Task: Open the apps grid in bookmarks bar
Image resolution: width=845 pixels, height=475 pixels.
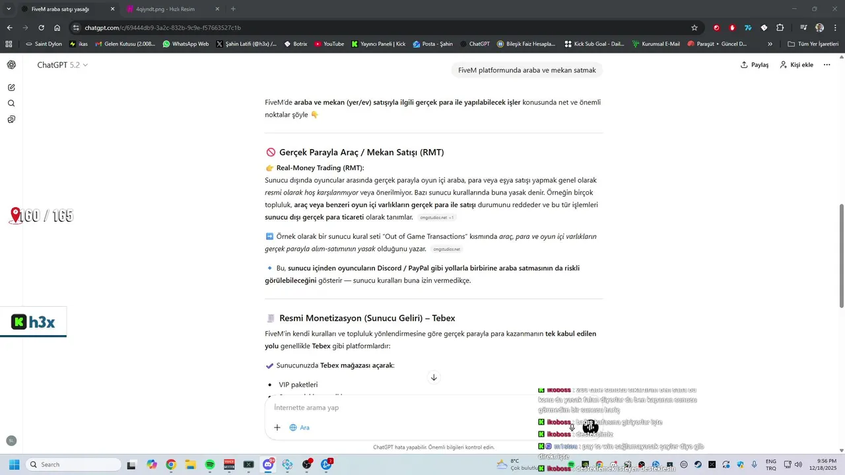Action: [x=9, y=44]
